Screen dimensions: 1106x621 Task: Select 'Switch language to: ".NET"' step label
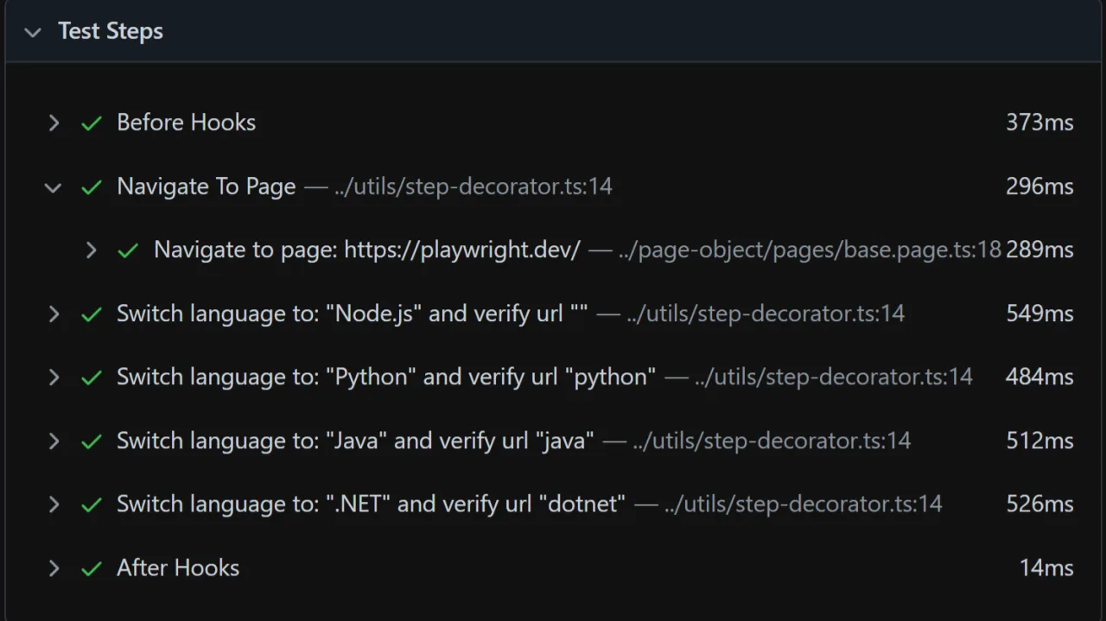372,504
